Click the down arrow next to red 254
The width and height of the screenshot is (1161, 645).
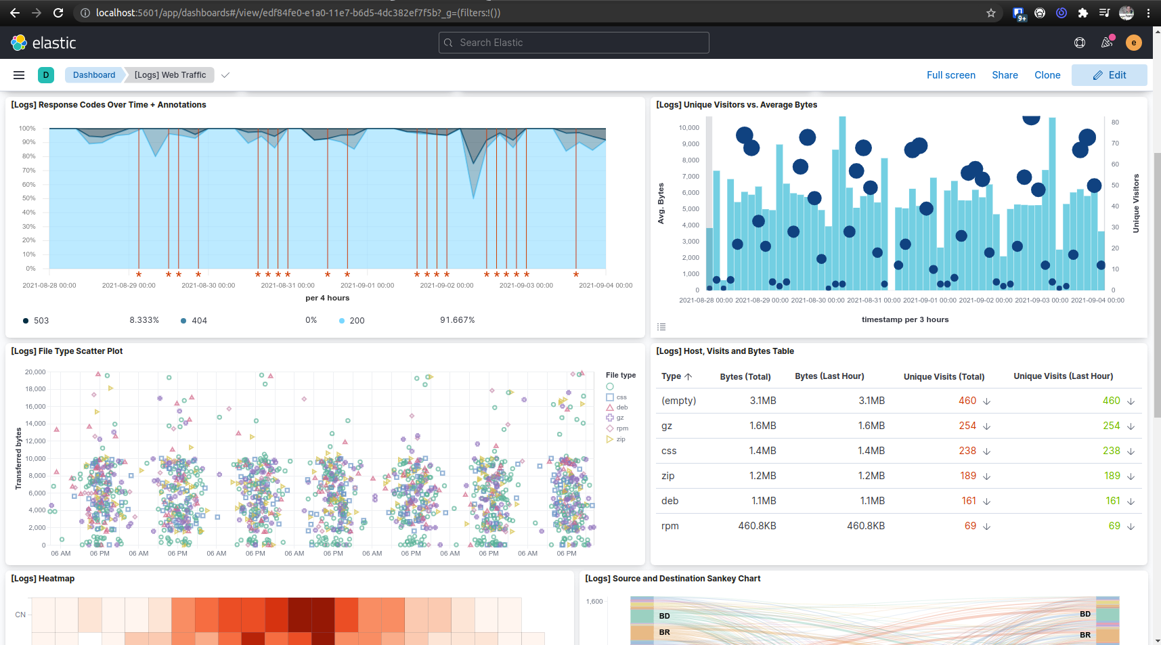point(987,426)
